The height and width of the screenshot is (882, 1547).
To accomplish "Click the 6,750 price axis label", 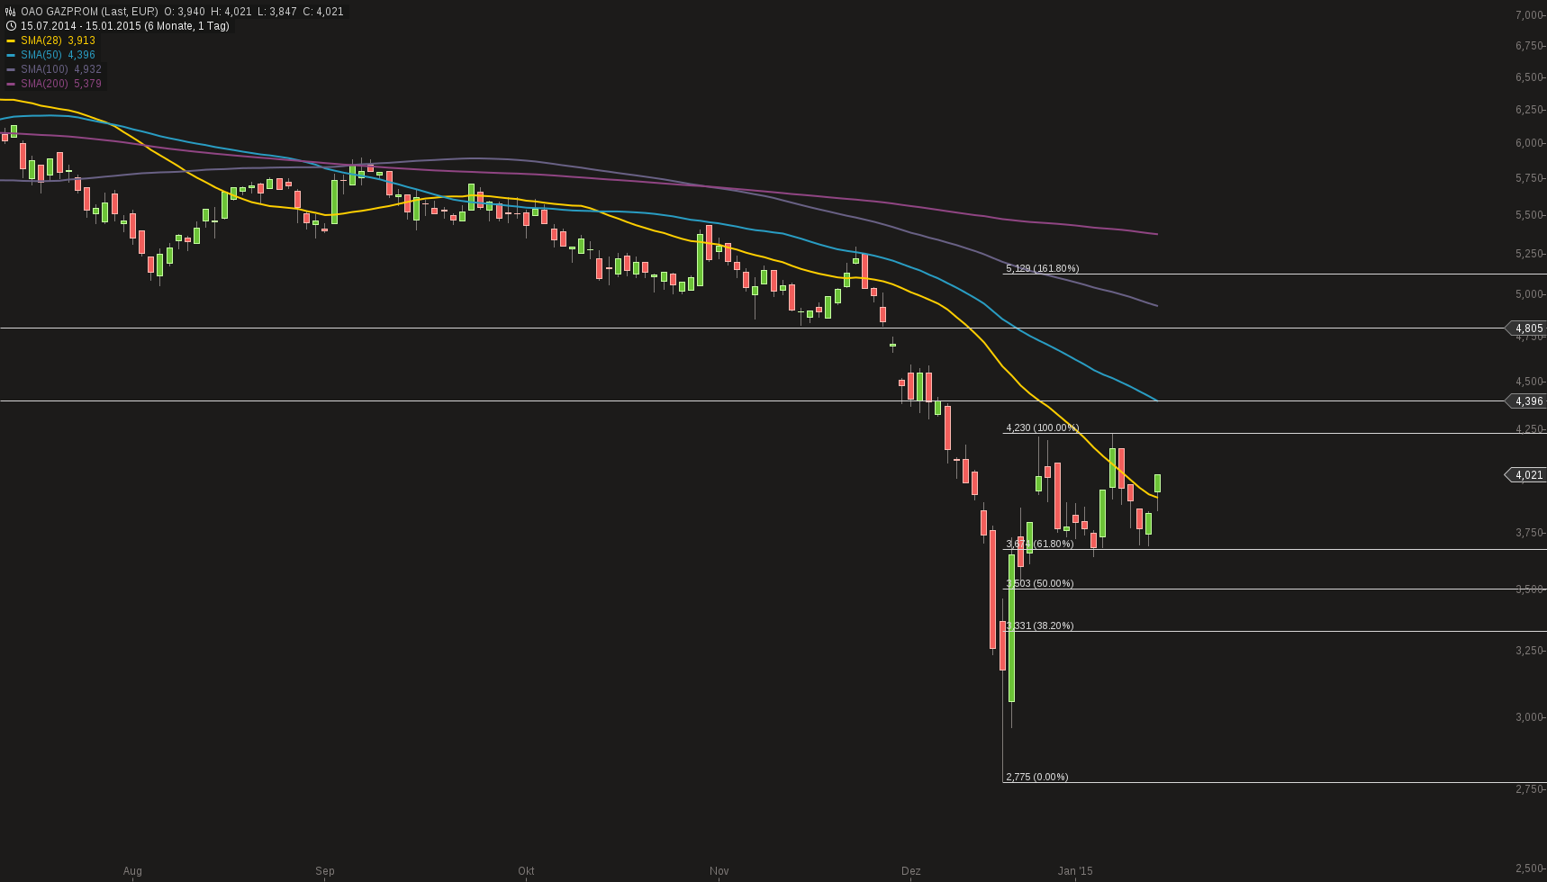I will 1530,46.
